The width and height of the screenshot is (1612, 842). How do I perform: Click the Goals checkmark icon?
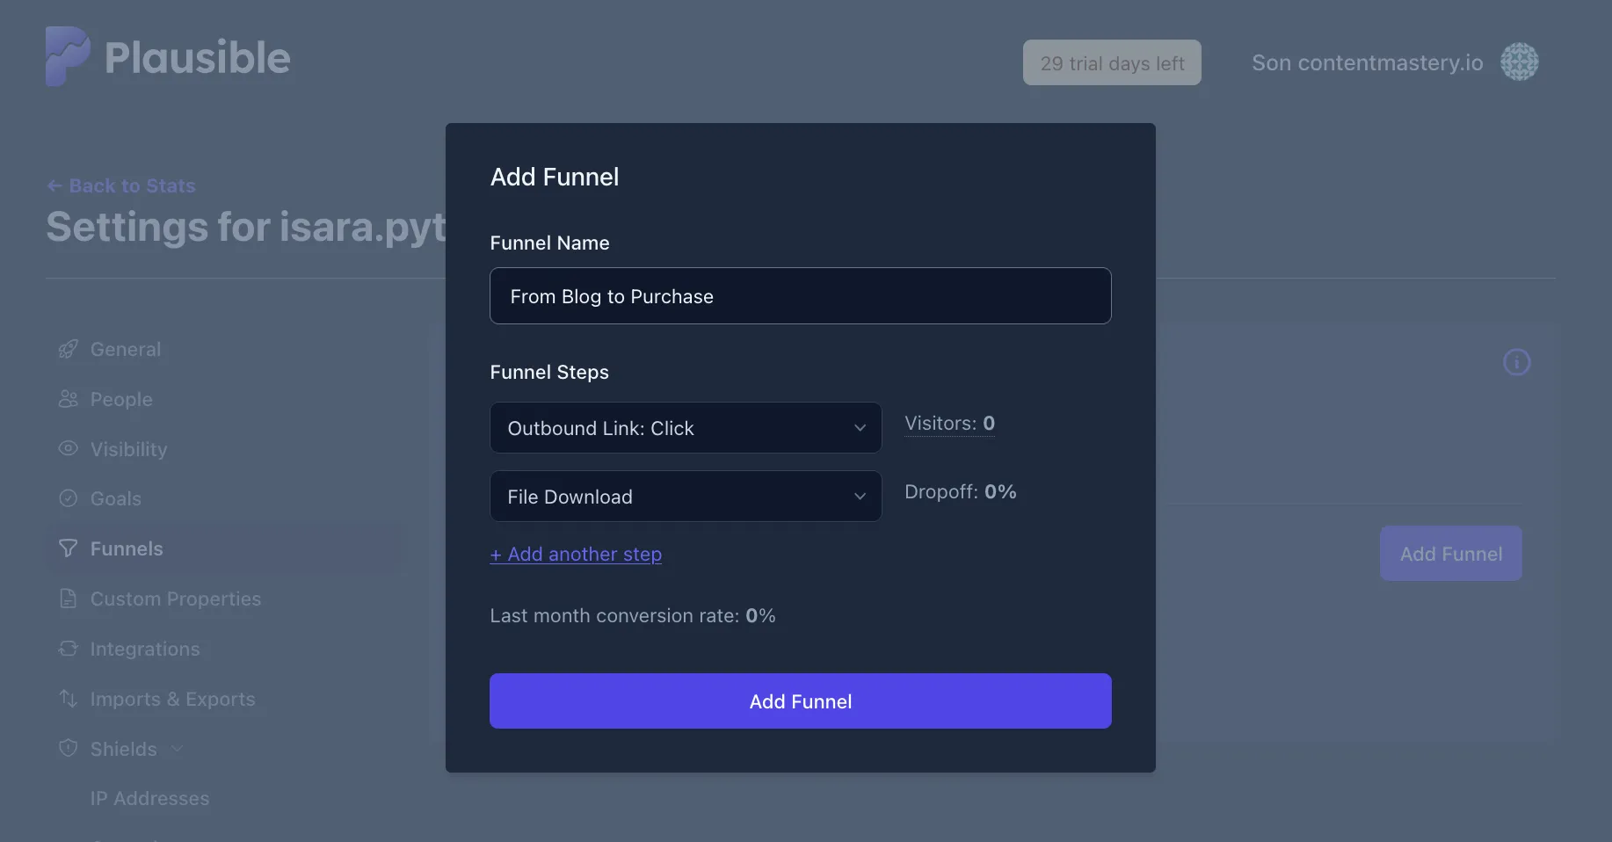(68, 498)
